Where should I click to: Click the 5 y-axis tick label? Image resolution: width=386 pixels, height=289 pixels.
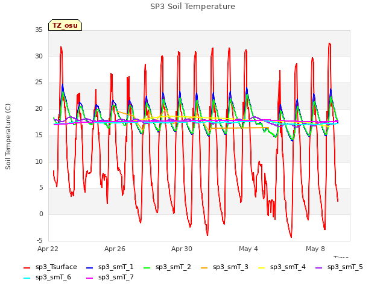click(x=41, y=188)
